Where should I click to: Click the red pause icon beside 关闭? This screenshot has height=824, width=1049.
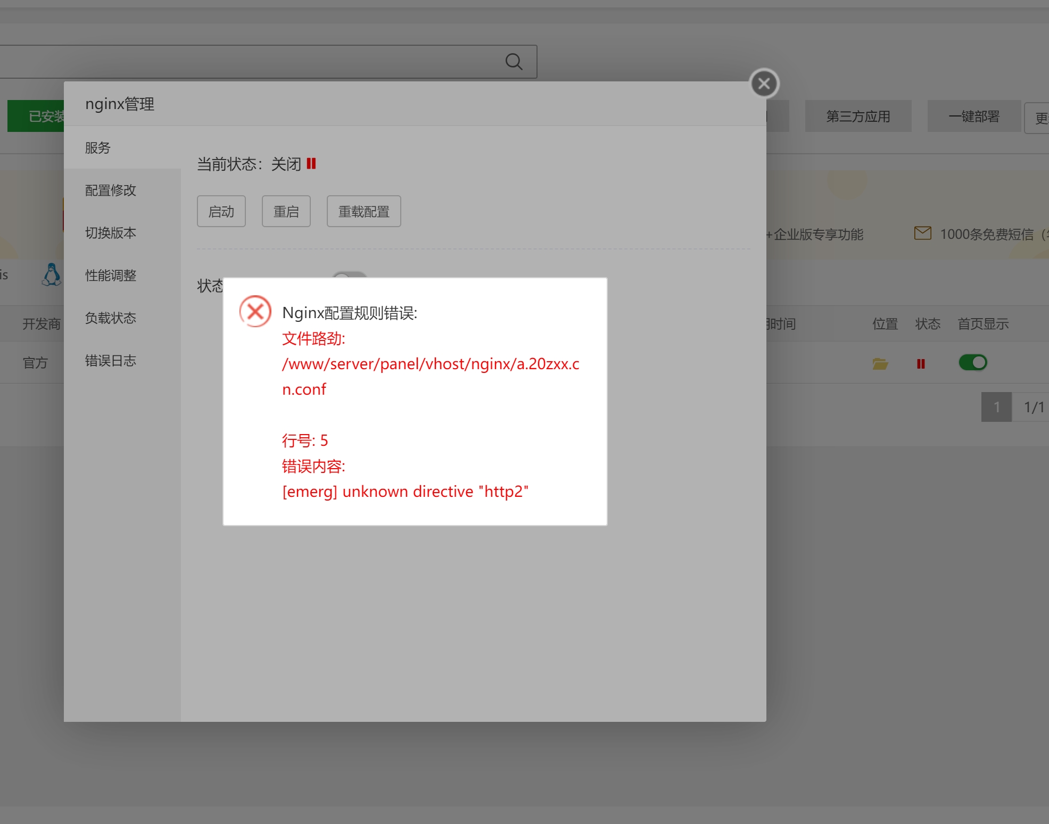click(x=311, y=163)
